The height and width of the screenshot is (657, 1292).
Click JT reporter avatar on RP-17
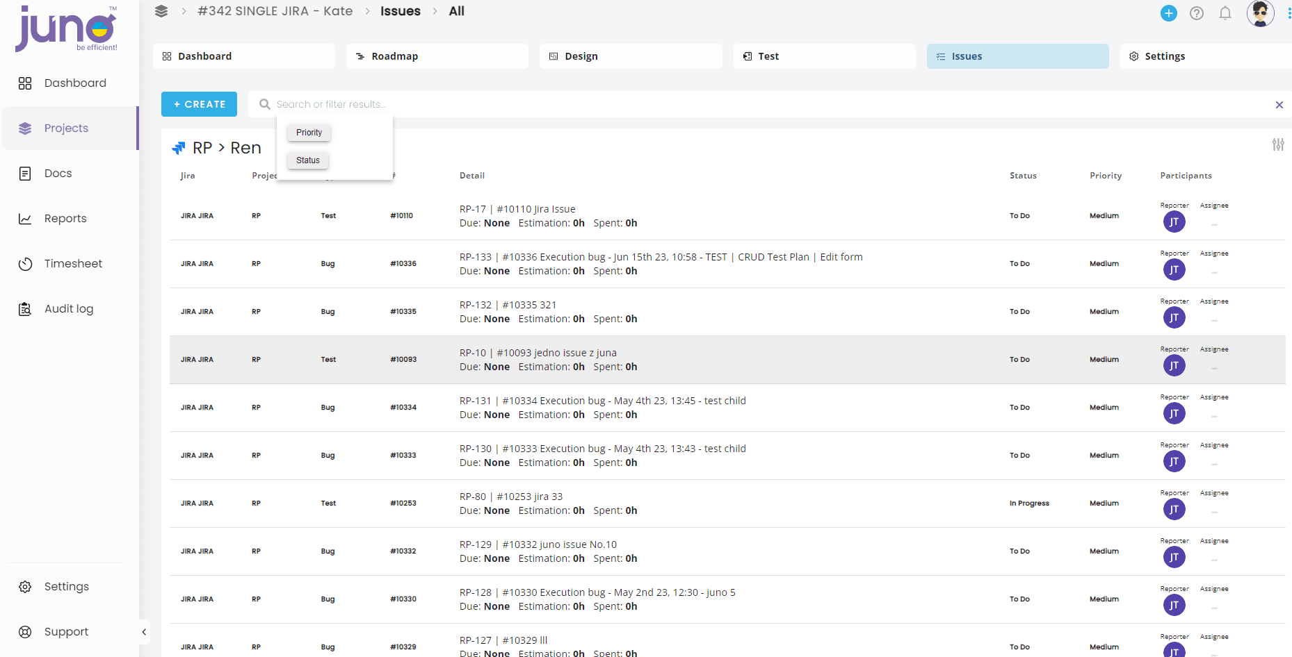1174,222
